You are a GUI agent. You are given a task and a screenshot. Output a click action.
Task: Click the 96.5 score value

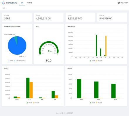[49, 60]
